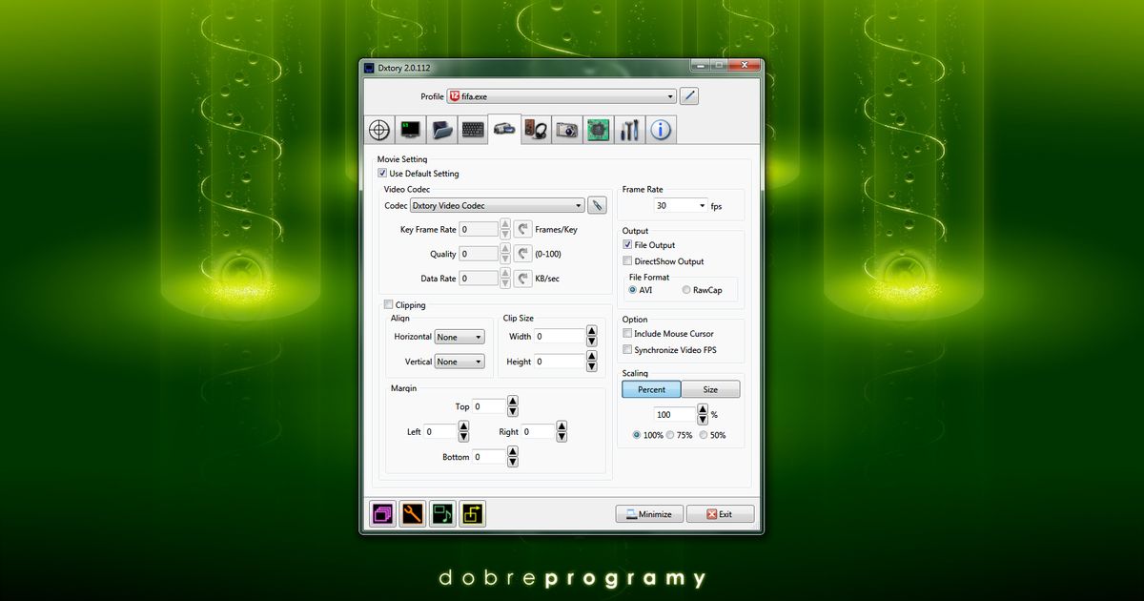This screenshot has width=1144, height=601.
Task: Uncheck Use Default Setting
Action: tap(381, 173)
